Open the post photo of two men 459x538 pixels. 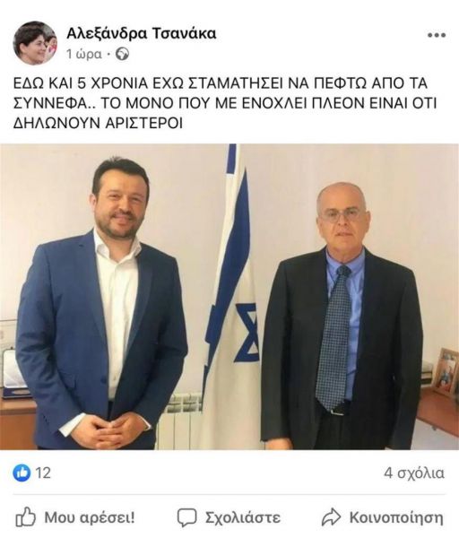click(x=229, y=297)
